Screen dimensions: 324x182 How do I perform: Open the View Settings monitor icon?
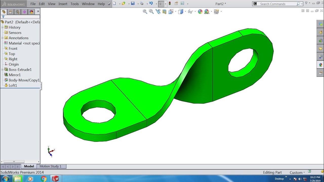[x=216, y=12]
